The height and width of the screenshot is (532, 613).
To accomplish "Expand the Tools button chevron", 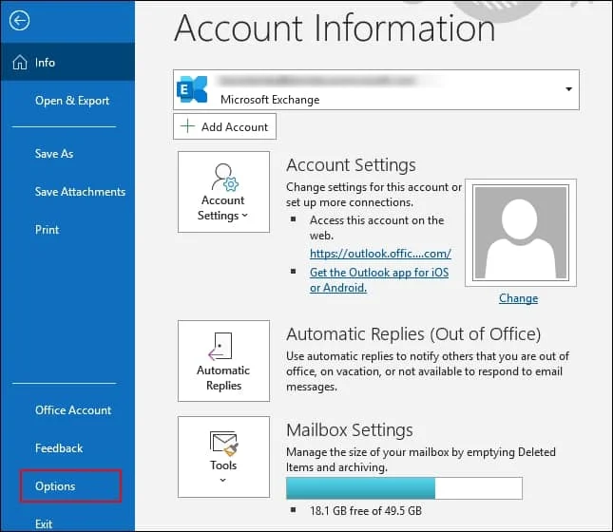I will [222, 480].
